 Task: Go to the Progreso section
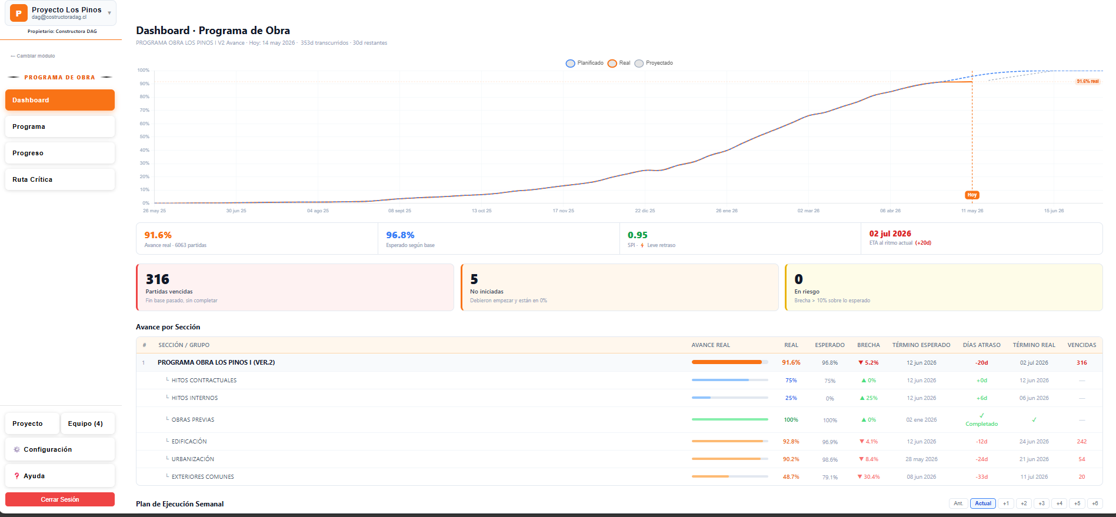60,153
